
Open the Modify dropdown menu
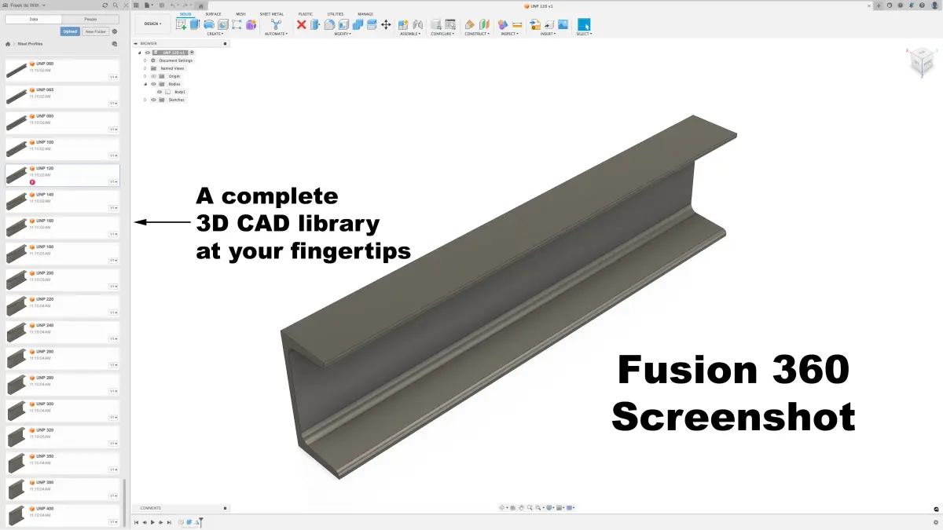(343, 34)
